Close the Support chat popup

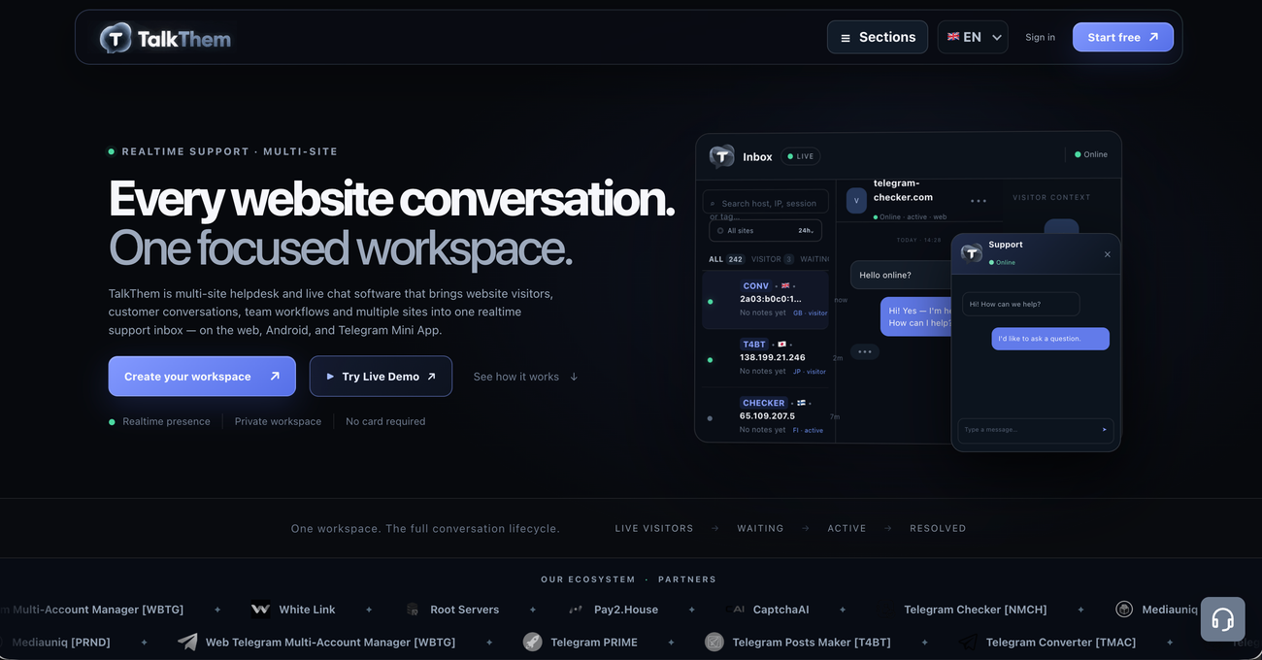pos(1108,254)
